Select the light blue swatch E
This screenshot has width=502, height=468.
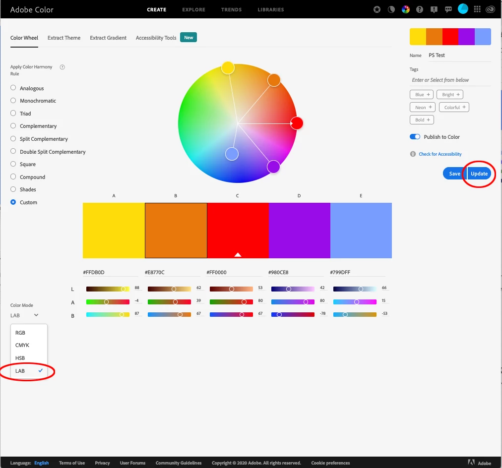pyautogui.click(x=361, y=231)
